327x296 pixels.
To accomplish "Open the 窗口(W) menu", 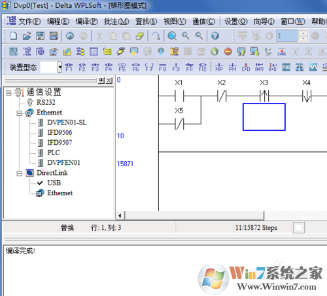I will point(293,22).
